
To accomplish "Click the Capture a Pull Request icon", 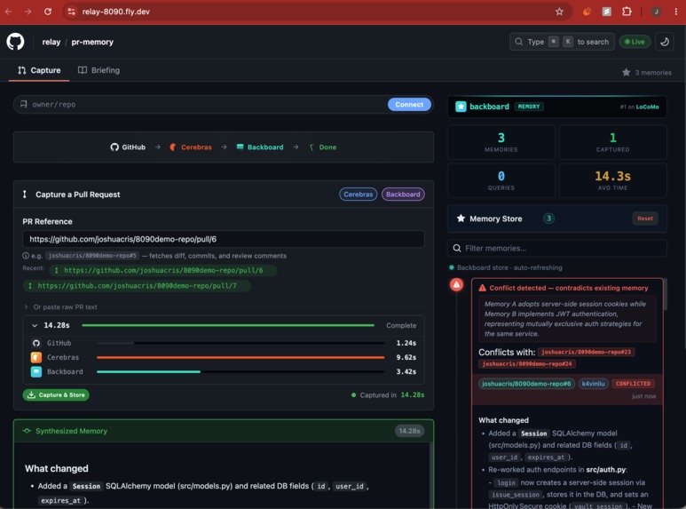I will pos(25,195).
